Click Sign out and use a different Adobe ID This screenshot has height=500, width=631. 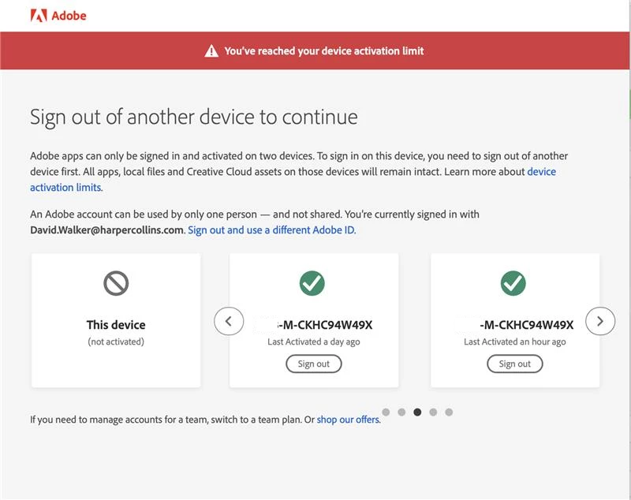(x=272, y=230)
